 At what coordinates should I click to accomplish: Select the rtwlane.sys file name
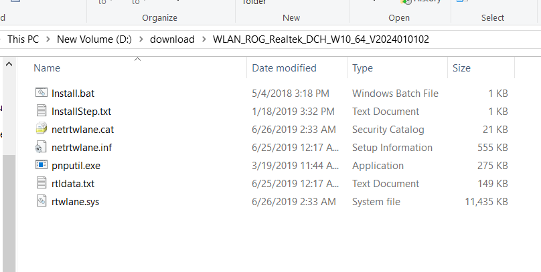point(75,201)
